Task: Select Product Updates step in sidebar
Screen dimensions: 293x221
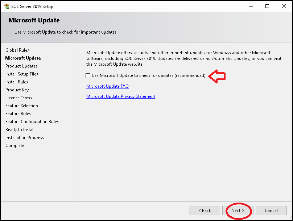Action: 21,66
